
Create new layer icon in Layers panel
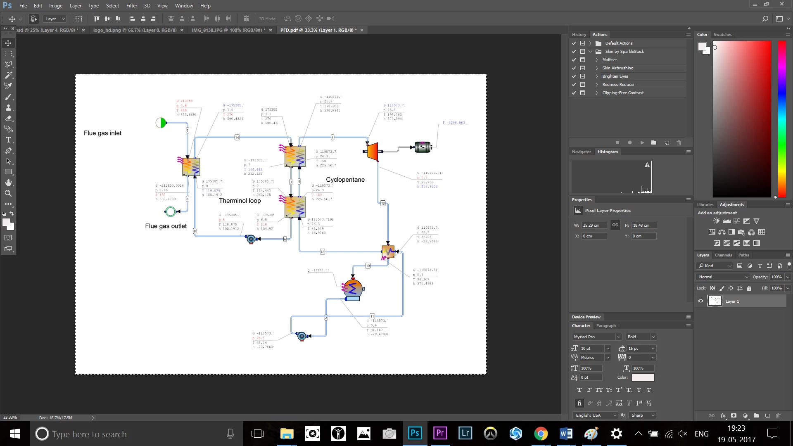click(x=767, y=416)
